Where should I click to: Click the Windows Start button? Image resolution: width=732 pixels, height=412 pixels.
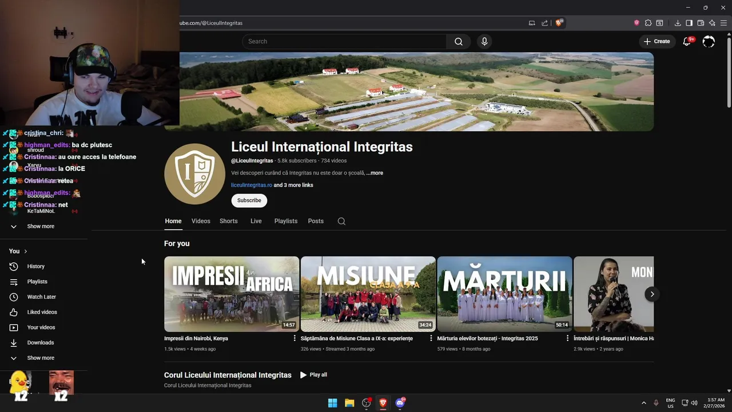pyautogui.click(x=332, y=403)
